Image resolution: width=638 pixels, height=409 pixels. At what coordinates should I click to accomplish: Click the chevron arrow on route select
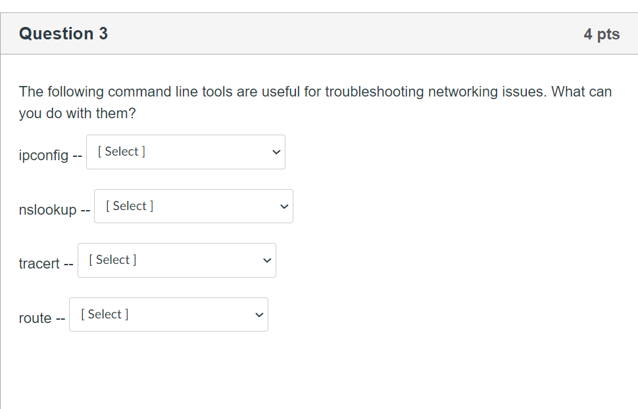click(x=259, y=315)
